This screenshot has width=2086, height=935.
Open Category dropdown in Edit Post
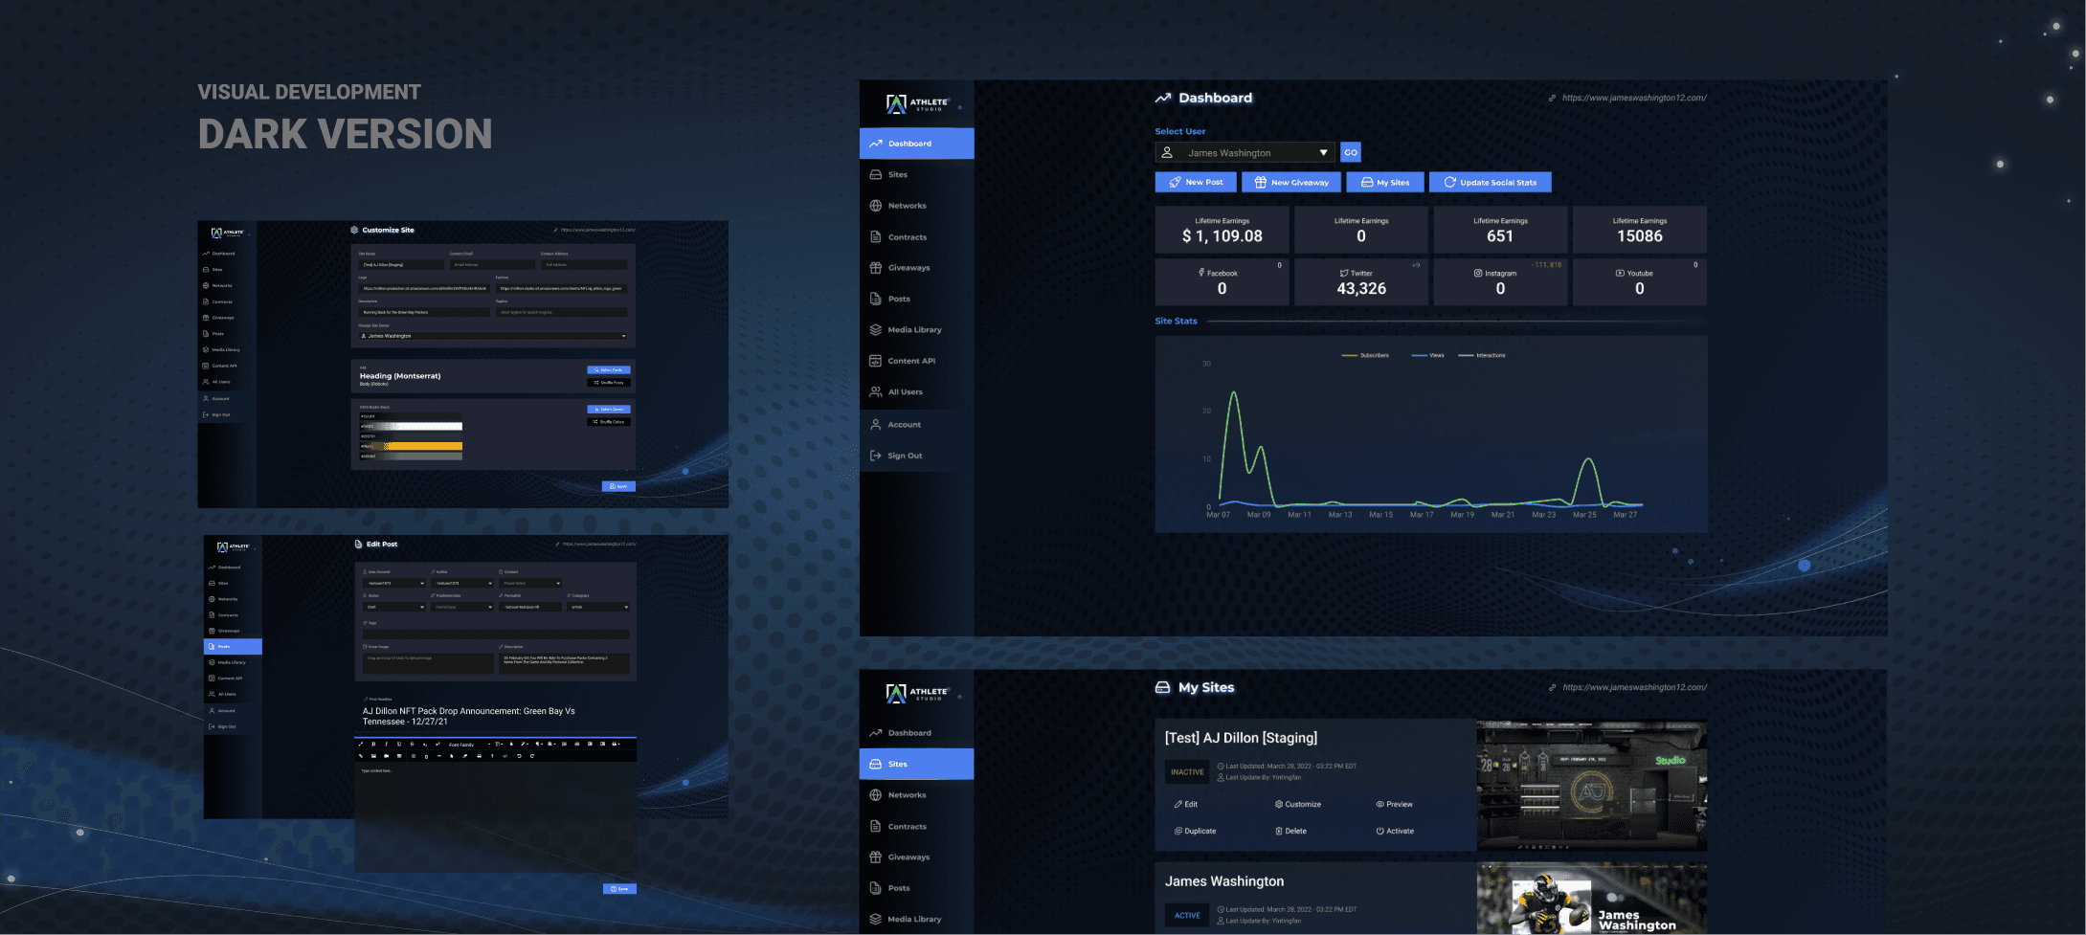[x=598, y=607]
